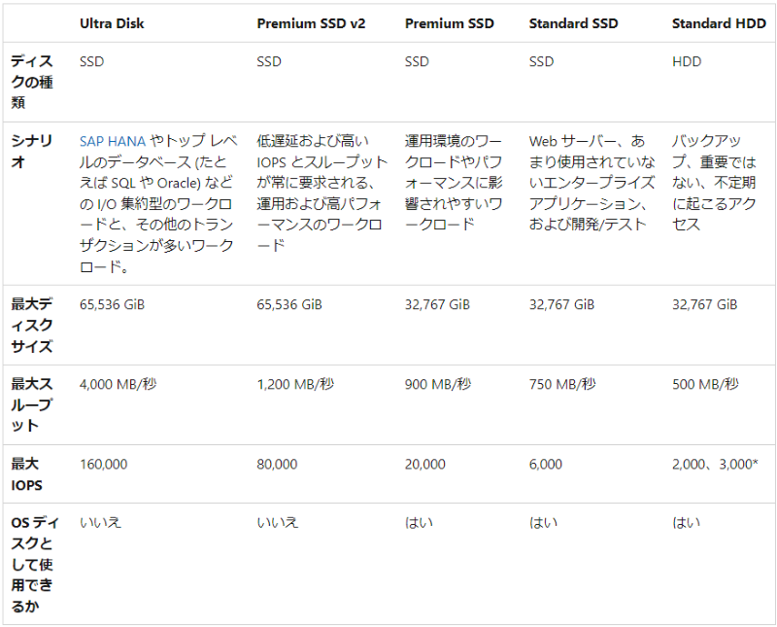The image size is (777, 627).
Task: Click Ultra Disk いいえ OS disk cell
Action: (101, 522)
